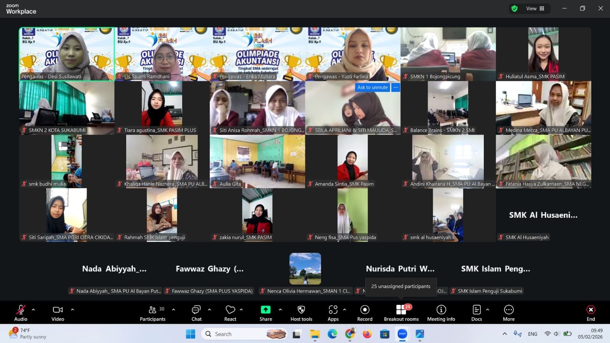Click Ask to unmute button
This screenshot has height=343, width=610.
[x=372, y=87]
